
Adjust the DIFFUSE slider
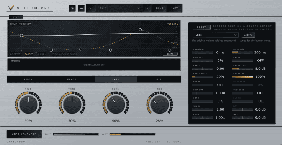[202, 61]
